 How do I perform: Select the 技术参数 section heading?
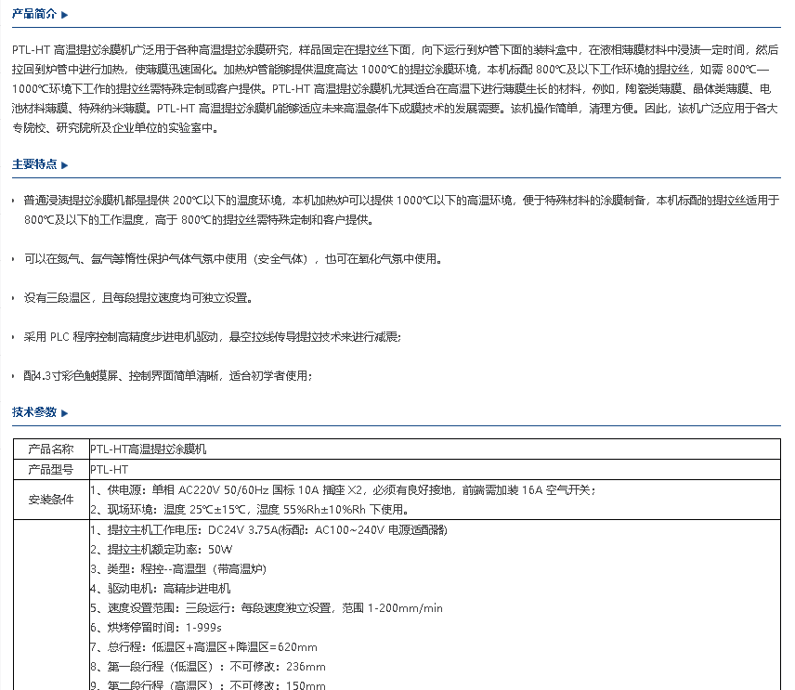(x=34, y=412)
